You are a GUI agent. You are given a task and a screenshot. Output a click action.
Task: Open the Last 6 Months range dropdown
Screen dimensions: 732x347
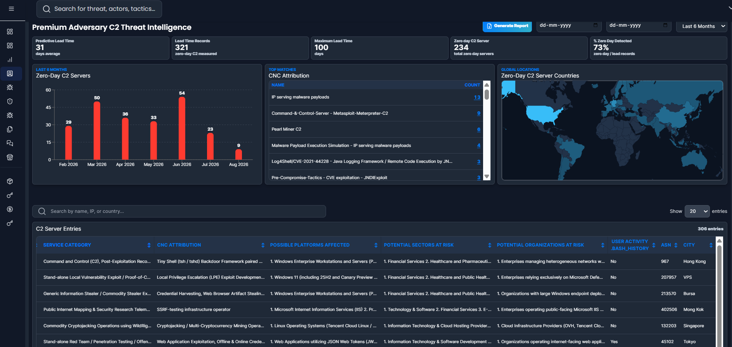pos(702,26)
